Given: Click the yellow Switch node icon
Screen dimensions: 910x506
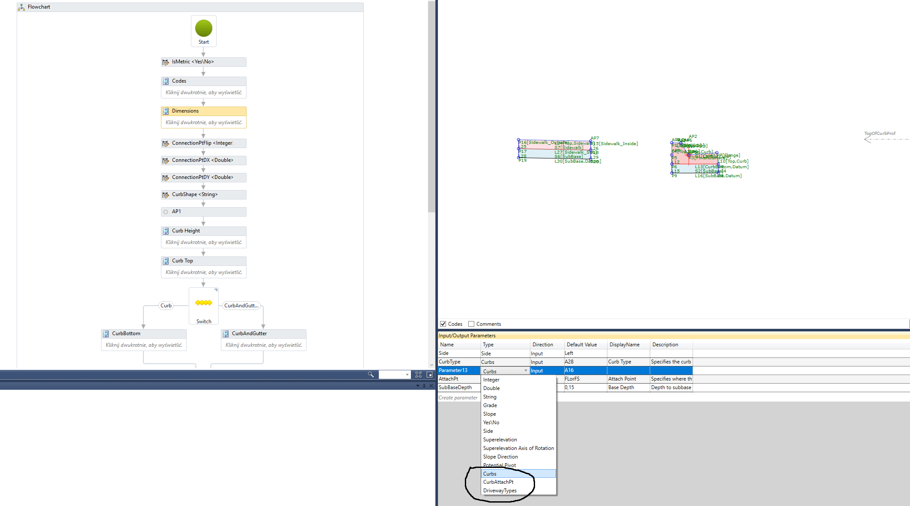Looking at the screenshot, I should (x=204, y=303).
